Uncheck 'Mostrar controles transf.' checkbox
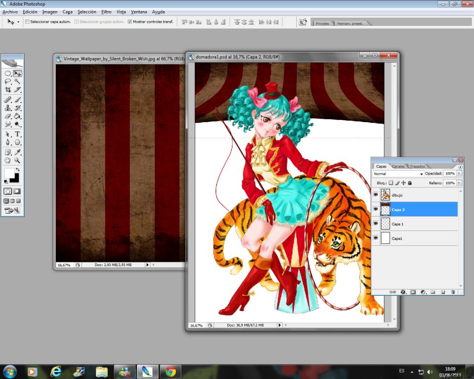 click(x=130, y=22)
